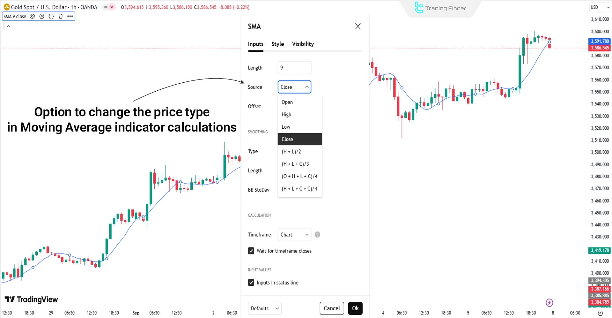This screenshot has width=612, height=318.
Task: Click the Length input field
Action: tap(294, 68)
